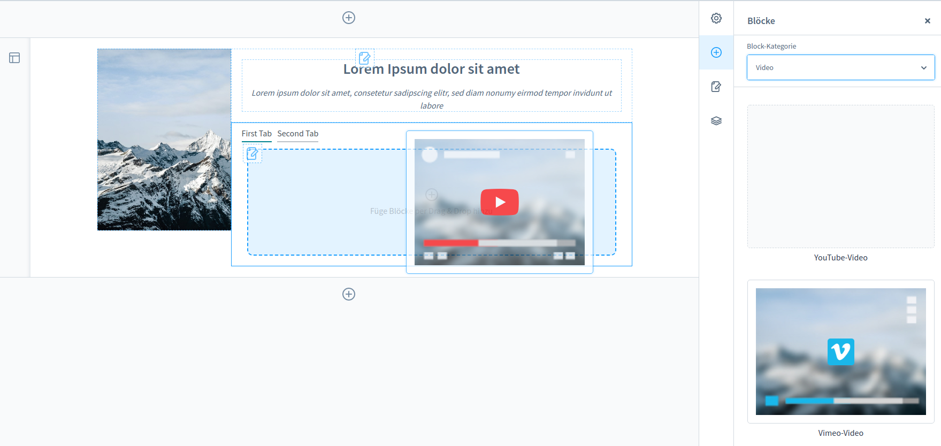Select the snowy mountain image block
Screen dimensions: 941x446
pyautogui.click(x=164, y=140)
